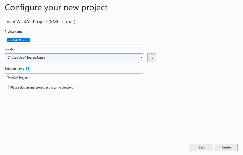
Task: Click inside the Solution name text box
Action: click(x=74, y=78)
